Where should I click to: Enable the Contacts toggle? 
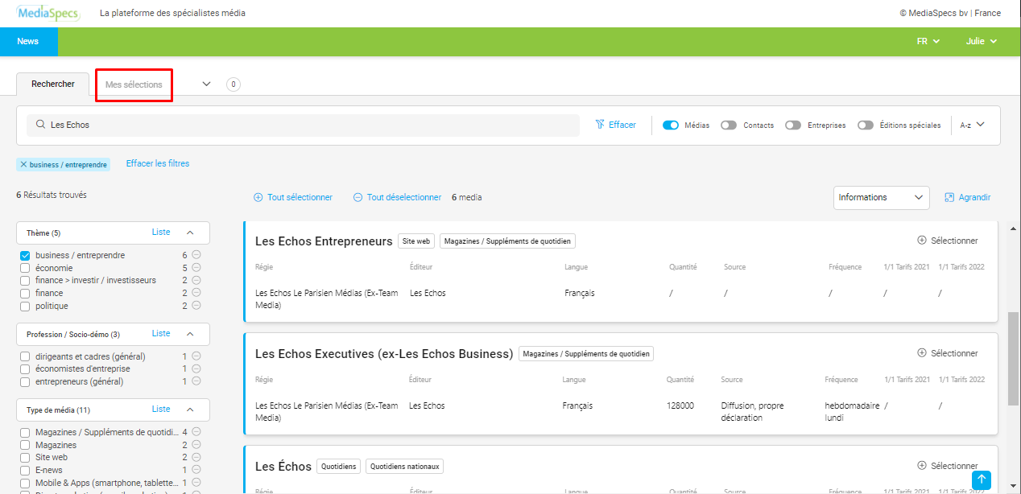(x=729, y=126)
